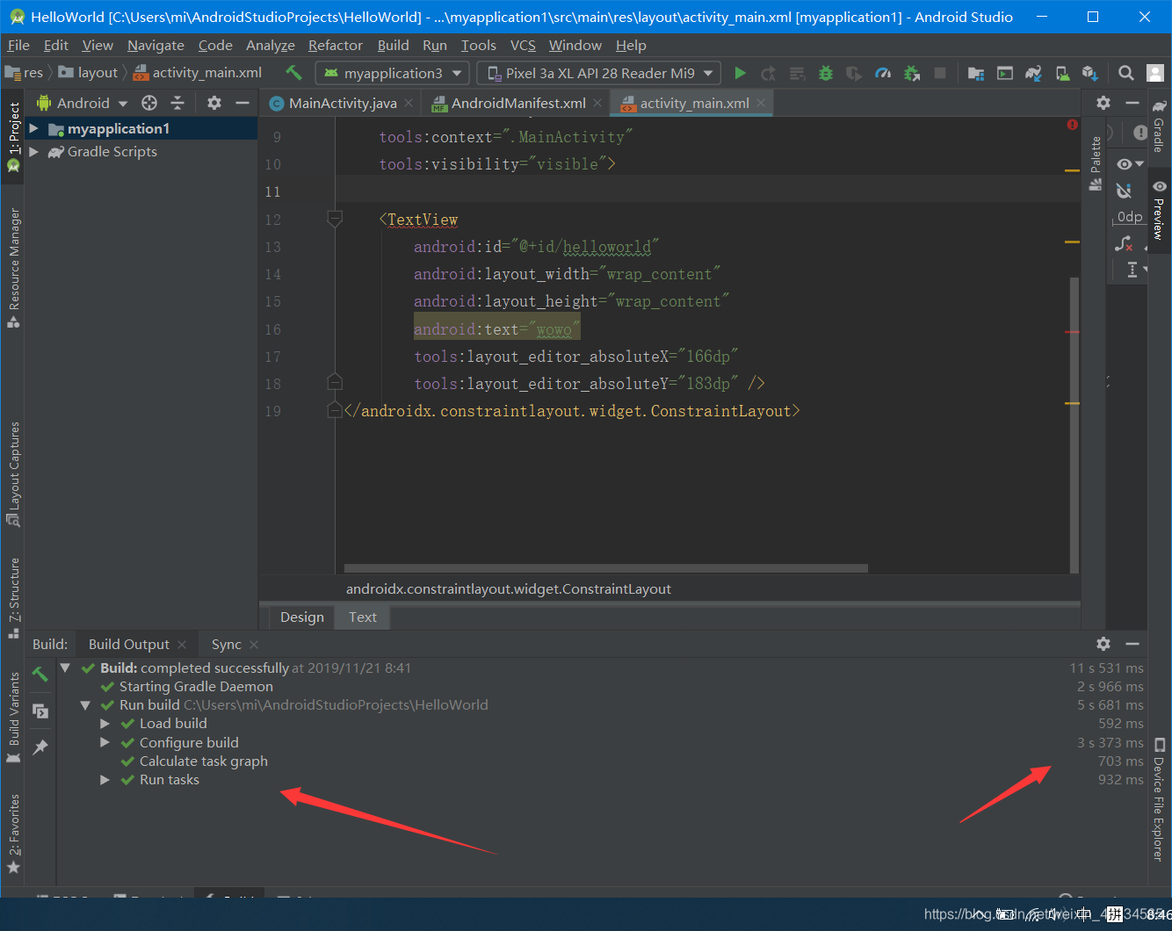
Task: Toggle the Build Variants tool window
Action: pyautogui.click(x=13, y=718)
